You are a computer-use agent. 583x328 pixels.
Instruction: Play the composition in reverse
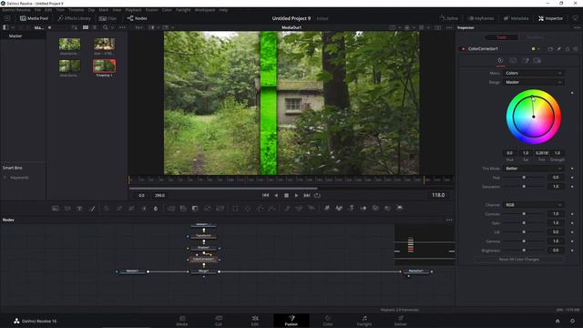click(x=276, y=195)
